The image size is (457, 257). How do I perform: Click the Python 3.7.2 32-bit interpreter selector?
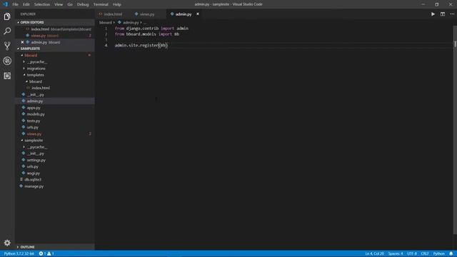pos(19,253)
